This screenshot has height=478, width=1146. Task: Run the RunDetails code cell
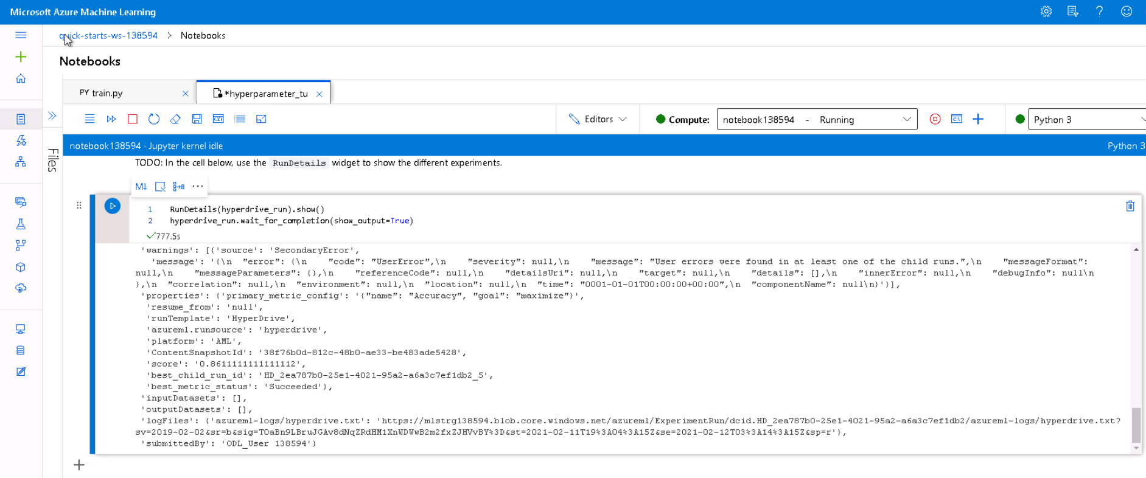tap(113, 206)
